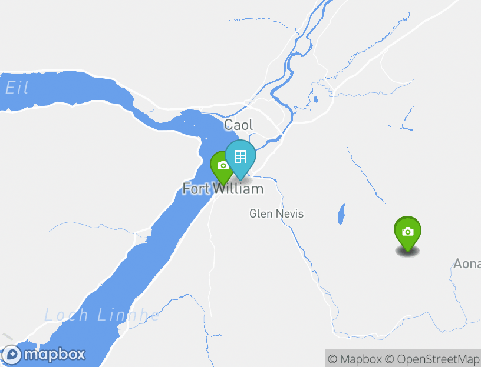Click the partially visible Aona label
The width and height of the screenshot is (481, 367).
pyautogui.click(x=467, y=263)
